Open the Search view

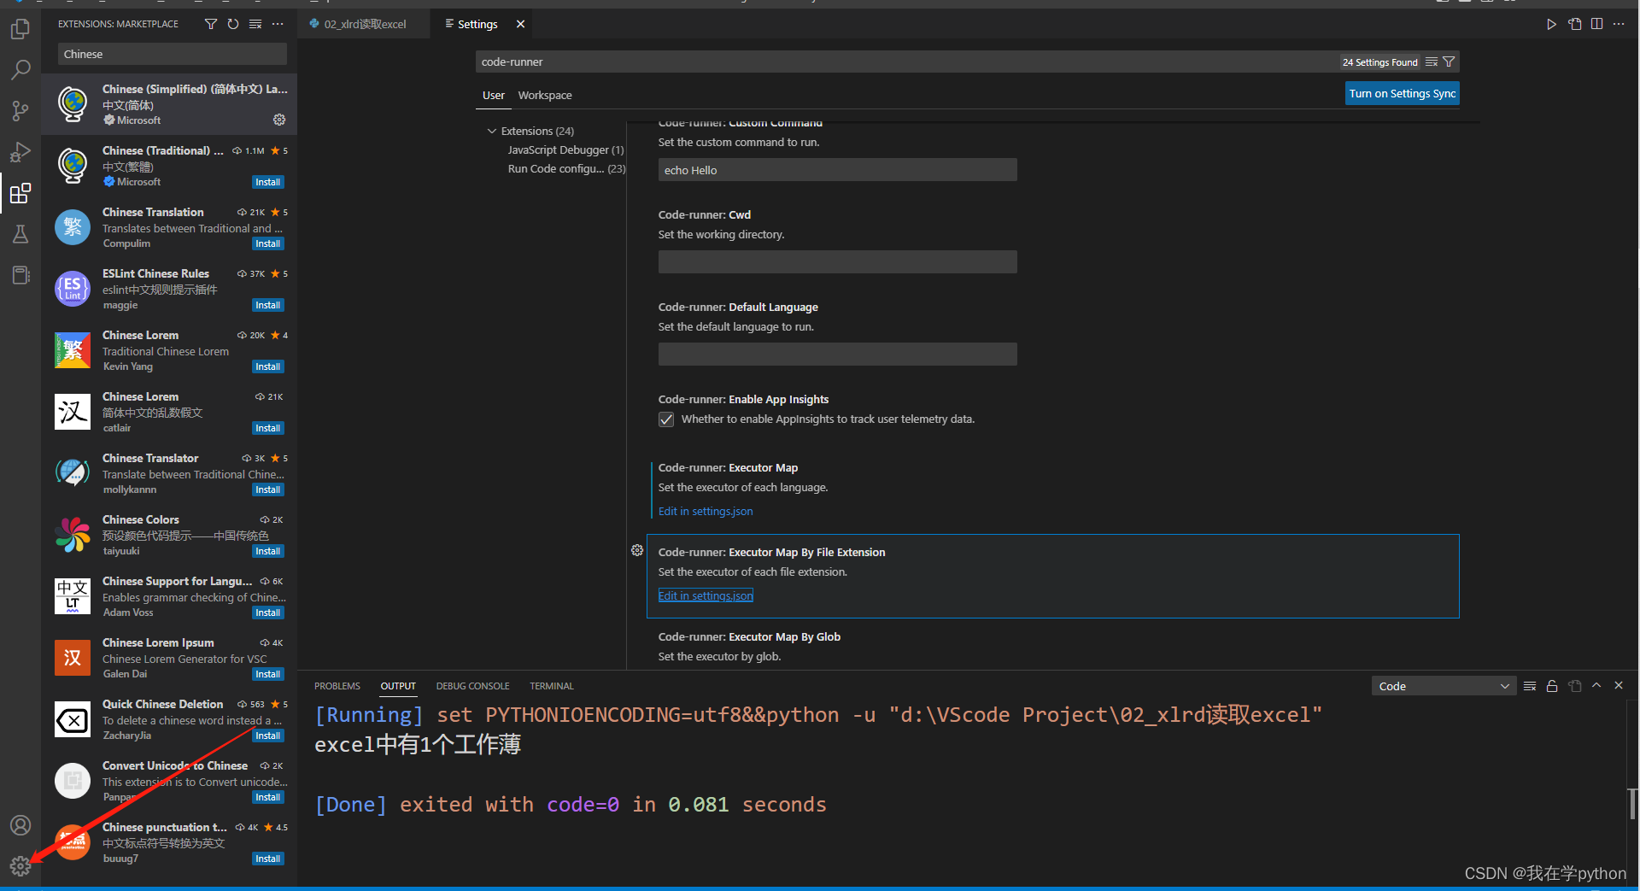20,69
